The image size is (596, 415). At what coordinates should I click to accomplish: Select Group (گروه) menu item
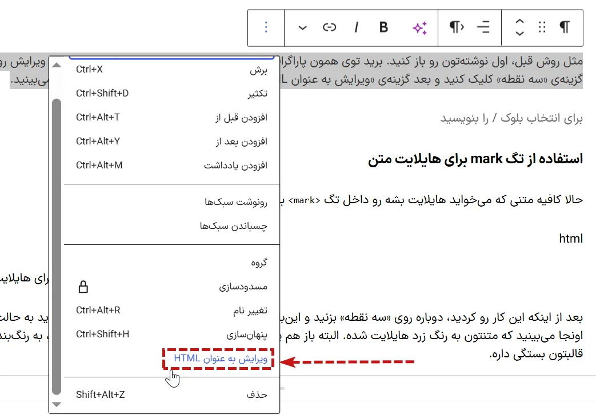[x=172, y=263]
